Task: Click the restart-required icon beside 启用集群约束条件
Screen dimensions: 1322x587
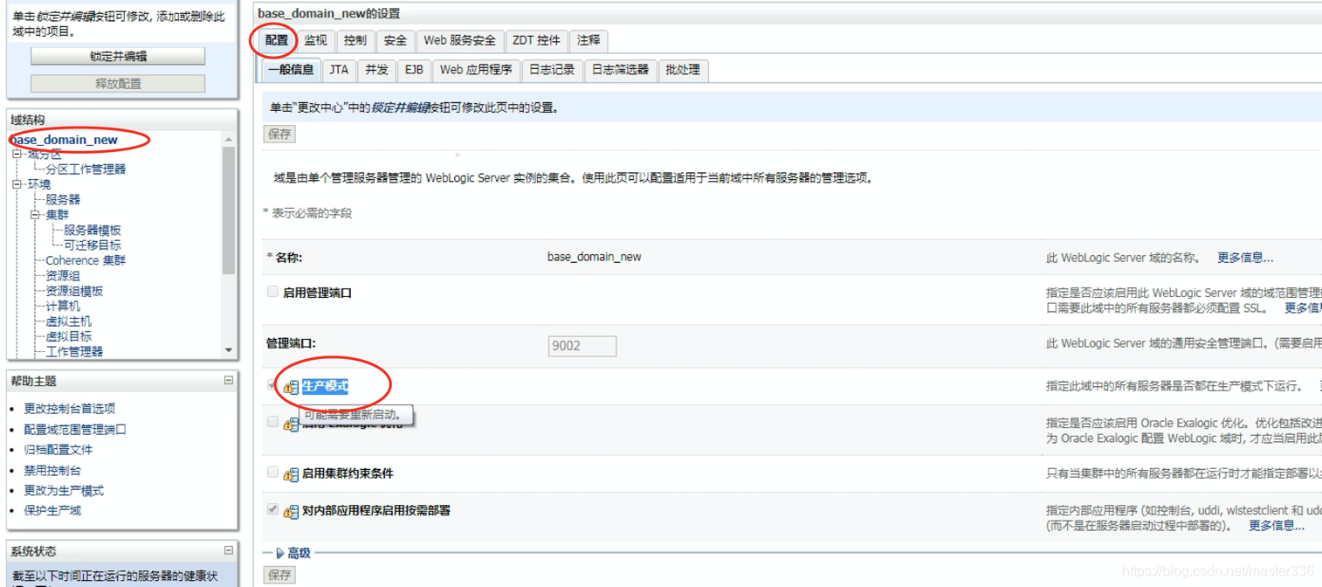Action: (x=291, y=474)
